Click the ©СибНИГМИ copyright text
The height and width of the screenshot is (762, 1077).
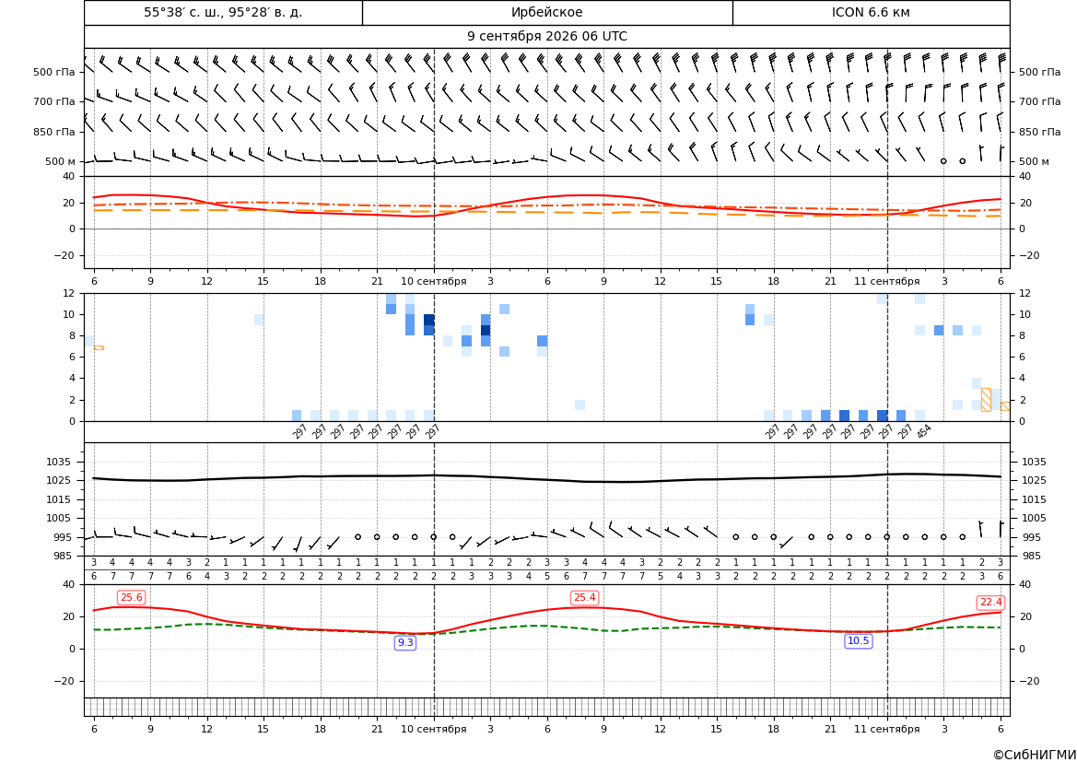[1035, 755]
